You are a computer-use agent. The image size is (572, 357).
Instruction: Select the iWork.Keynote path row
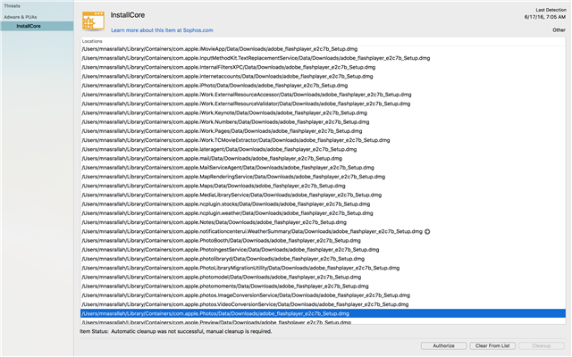coord(323,113)
